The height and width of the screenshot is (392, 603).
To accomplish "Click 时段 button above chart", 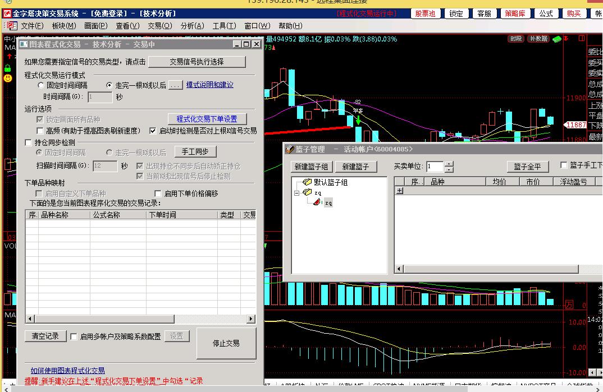I will click(516, 39).
